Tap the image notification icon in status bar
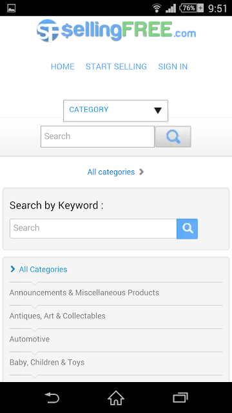Screen dimensions: 232x413 (x=12, y=8)
